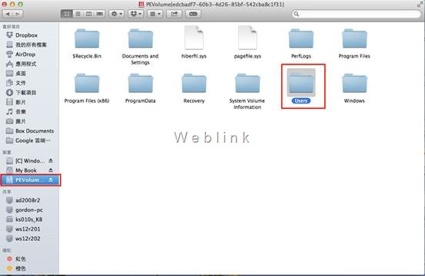Switch to list view mode
The width and height of the screenshot is (425, 276).
pyautogui.click(x=78, y=14)
